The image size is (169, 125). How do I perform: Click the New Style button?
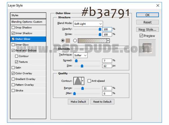click(x=147, y=29)
